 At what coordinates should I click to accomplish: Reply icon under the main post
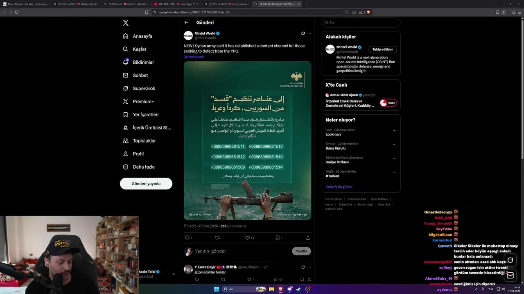click(x=187, y=238)
